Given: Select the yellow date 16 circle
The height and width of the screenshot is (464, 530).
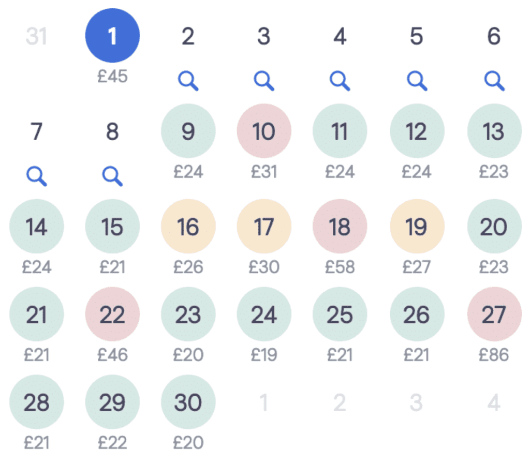Looking at the screenshot, I should tap(188, 226).
